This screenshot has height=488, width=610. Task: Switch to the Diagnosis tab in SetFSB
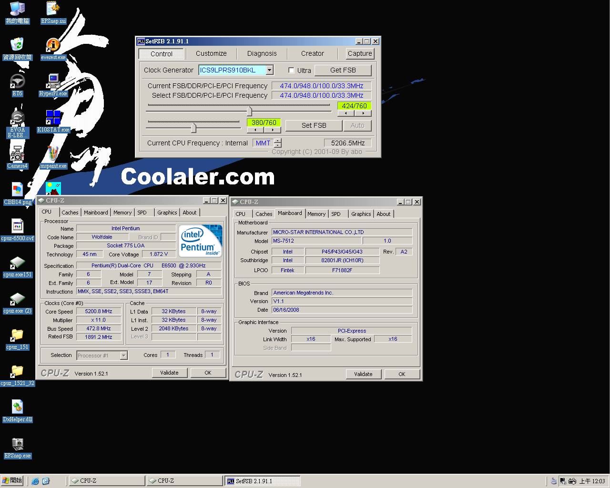(262, 54)
